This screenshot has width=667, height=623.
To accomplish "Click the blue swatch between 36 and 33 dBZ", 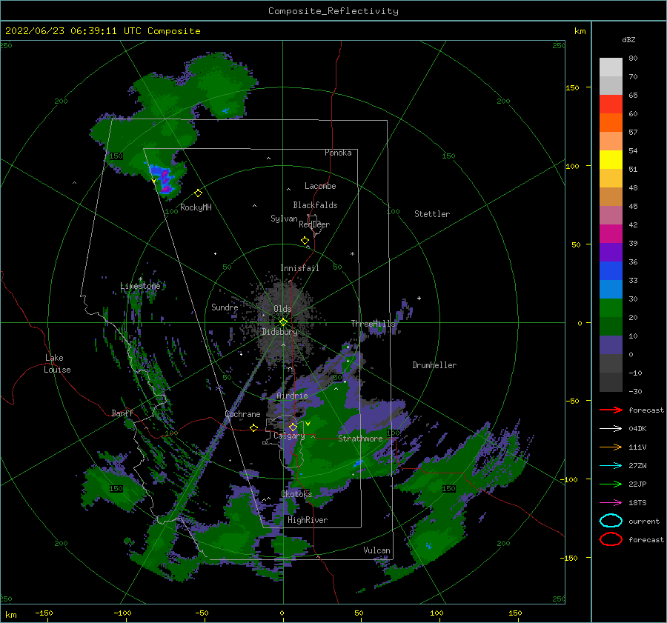I will click(x=611, y=270).
